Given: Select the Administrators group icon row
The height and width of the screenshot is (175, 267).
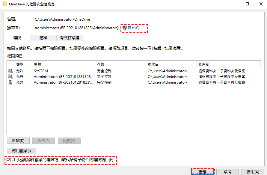Looking at the screenshot, I should click(x=10, y=76).
